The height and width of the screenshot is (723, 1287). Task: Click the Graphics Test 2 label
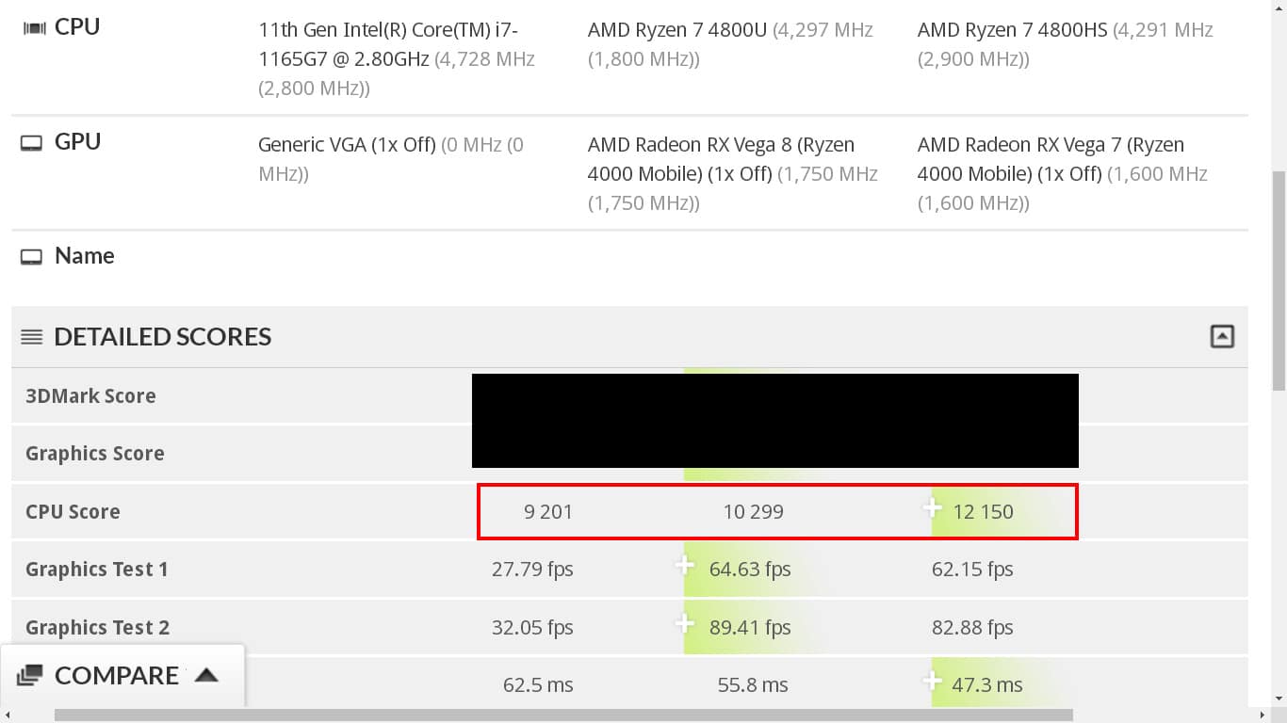click(x=98, y=628)
